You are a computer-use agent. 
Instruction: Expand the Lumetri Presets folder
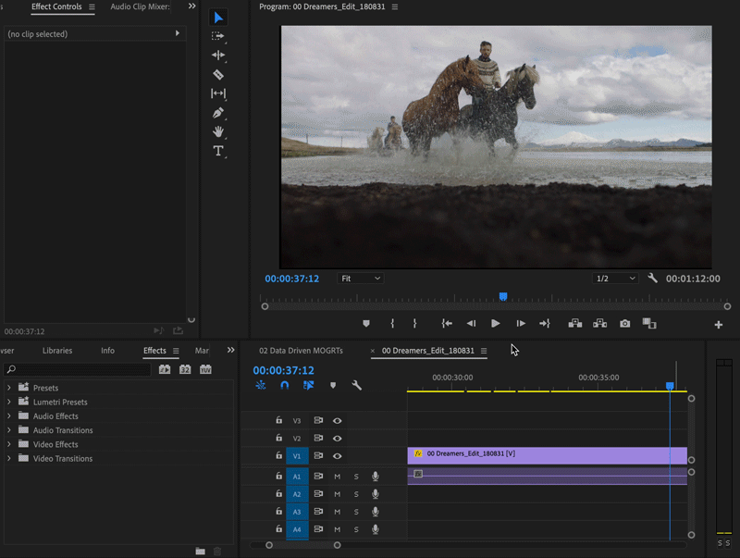point(9,403)
